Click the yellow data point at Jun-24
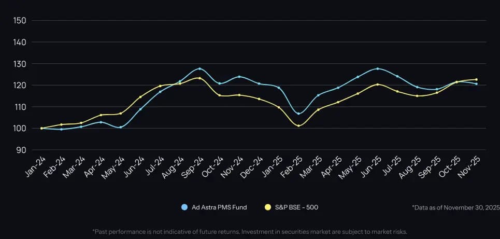 pyautogui.click(x=140, y=97)
